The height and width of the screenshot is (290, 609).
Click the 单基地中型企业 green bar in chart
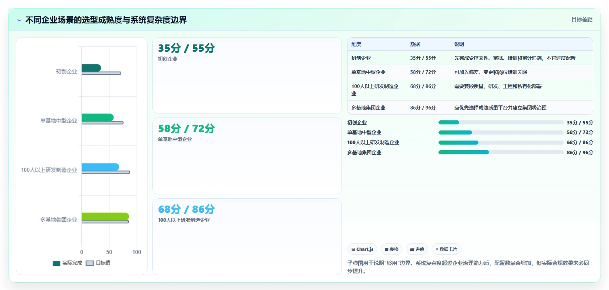pyautogui.click(x=97, y=118)
